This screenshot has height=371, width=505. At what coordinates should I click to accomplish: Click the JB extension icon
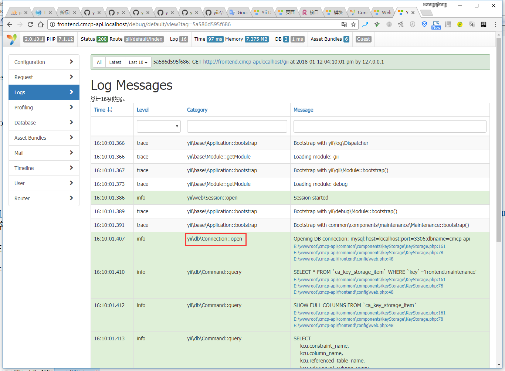coord(483,24)
